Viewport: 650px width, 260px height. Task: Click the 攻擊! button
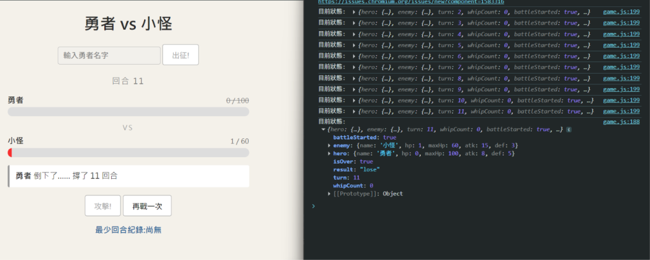pos(102,206)
